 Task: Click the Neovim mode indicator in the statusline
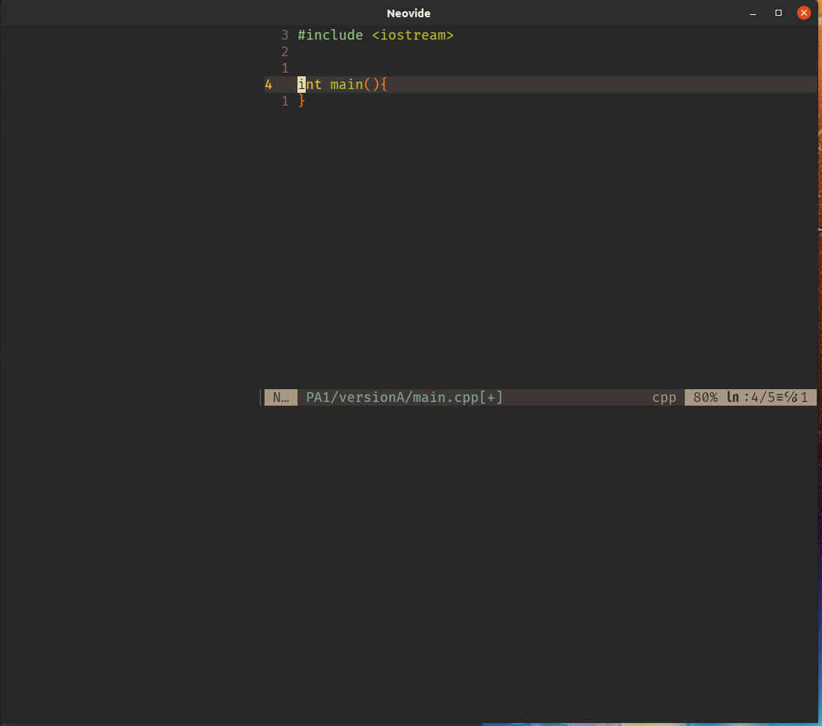pos(280,397)
